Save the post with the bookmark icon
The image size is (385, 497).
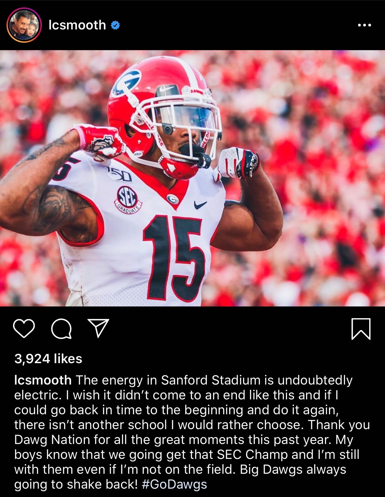click(x=361, y=329)
